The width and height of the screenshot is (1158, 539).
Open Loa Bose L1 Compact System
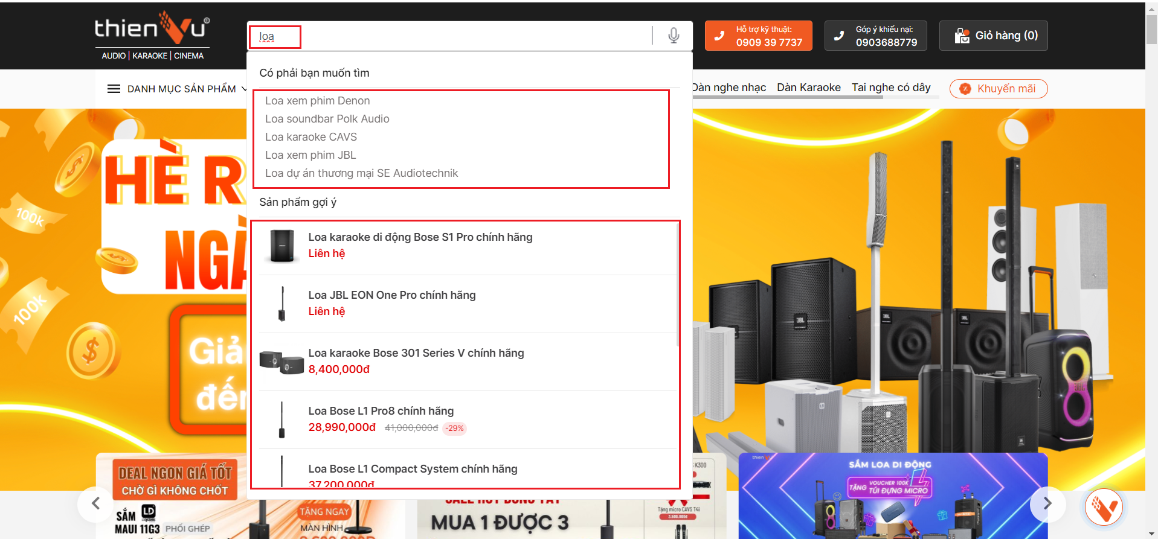coord(413,469)
